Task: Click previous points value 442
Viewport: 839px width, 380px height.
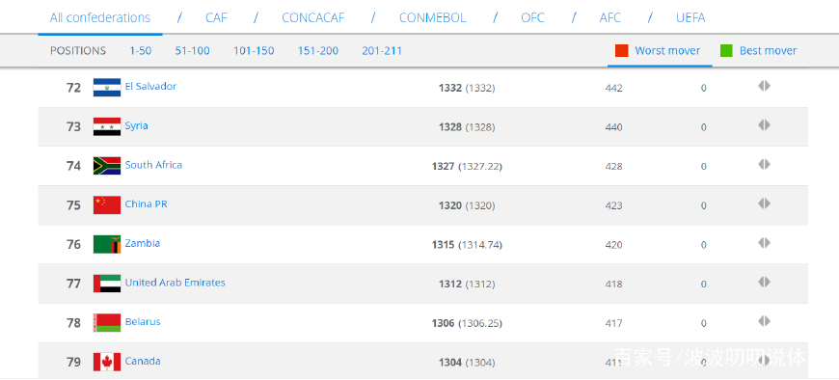Action: (x=613, y=89)
